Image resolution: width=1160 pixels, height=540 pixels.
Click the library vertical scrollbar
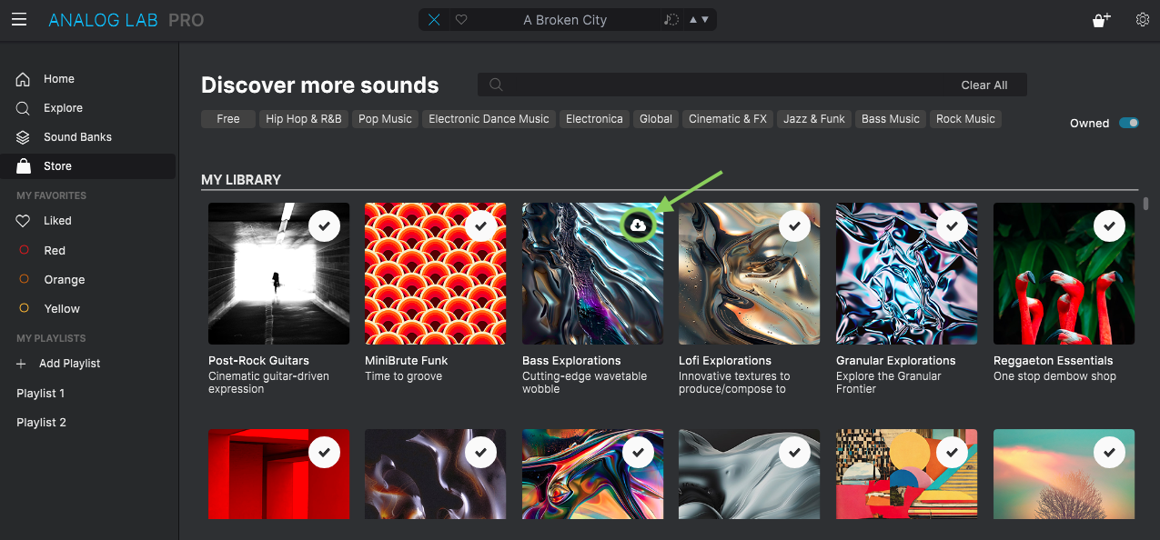pos(1146,203)
